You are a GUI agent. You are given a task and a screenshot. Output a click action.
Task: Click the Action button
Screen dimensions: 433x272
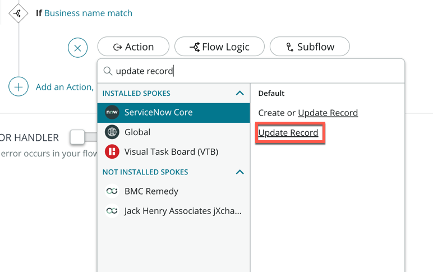click(133, 47)
